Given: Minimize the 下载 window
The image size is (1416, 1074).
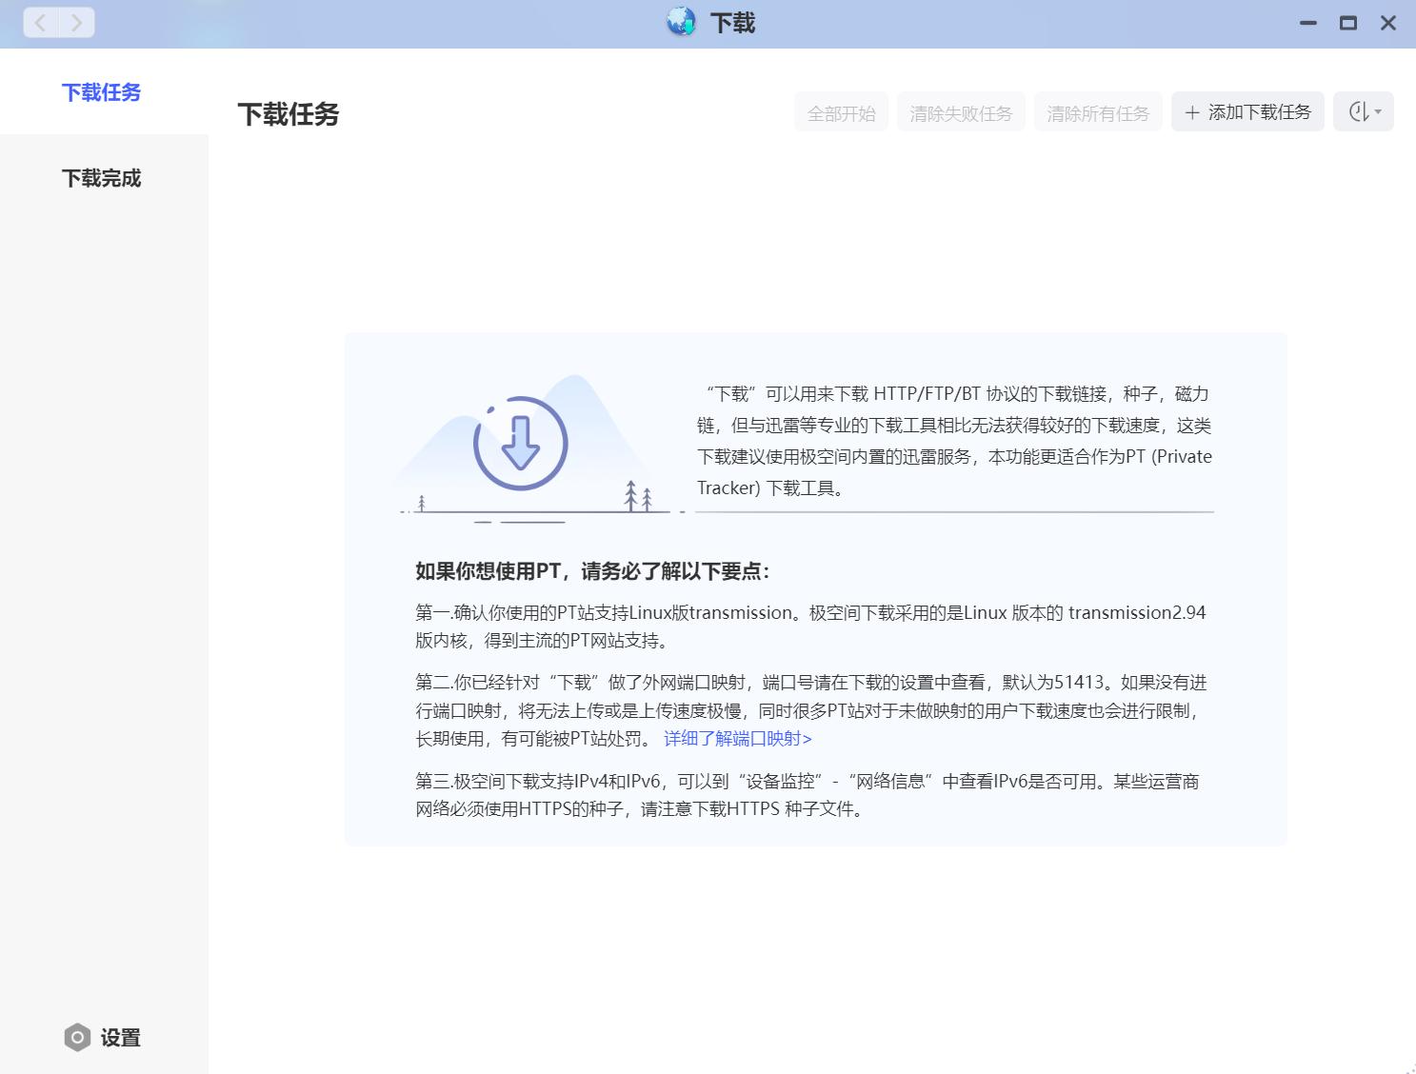Looking at the screenshot, I should point(1306,22).
